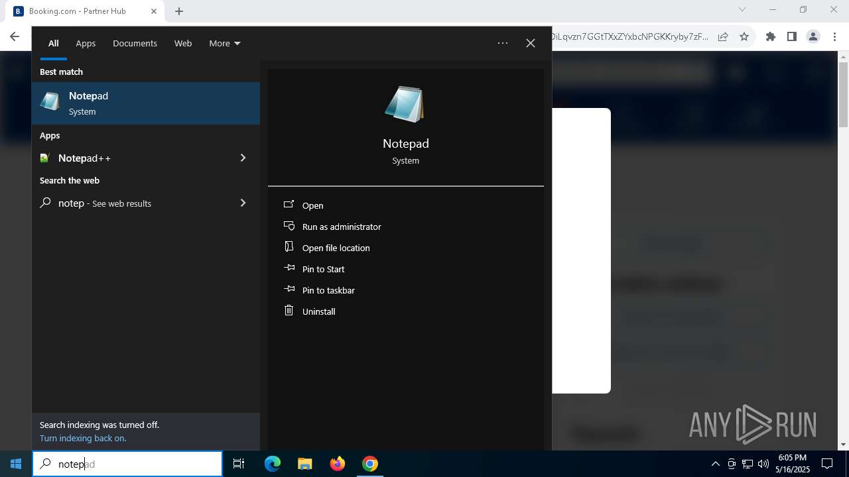Open the notifications action center
Image resolution: width=849 pixels, height=477 pixels.
tap(827, 464)
